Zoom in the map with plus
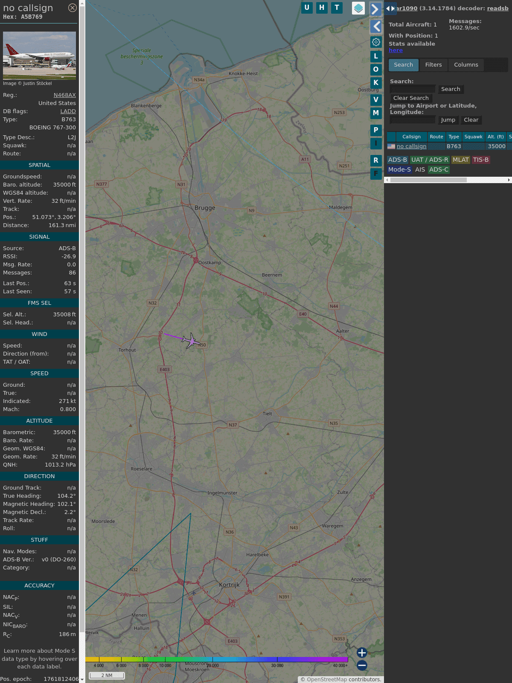This screenshot has height=683, width=512. click(362, 653)
